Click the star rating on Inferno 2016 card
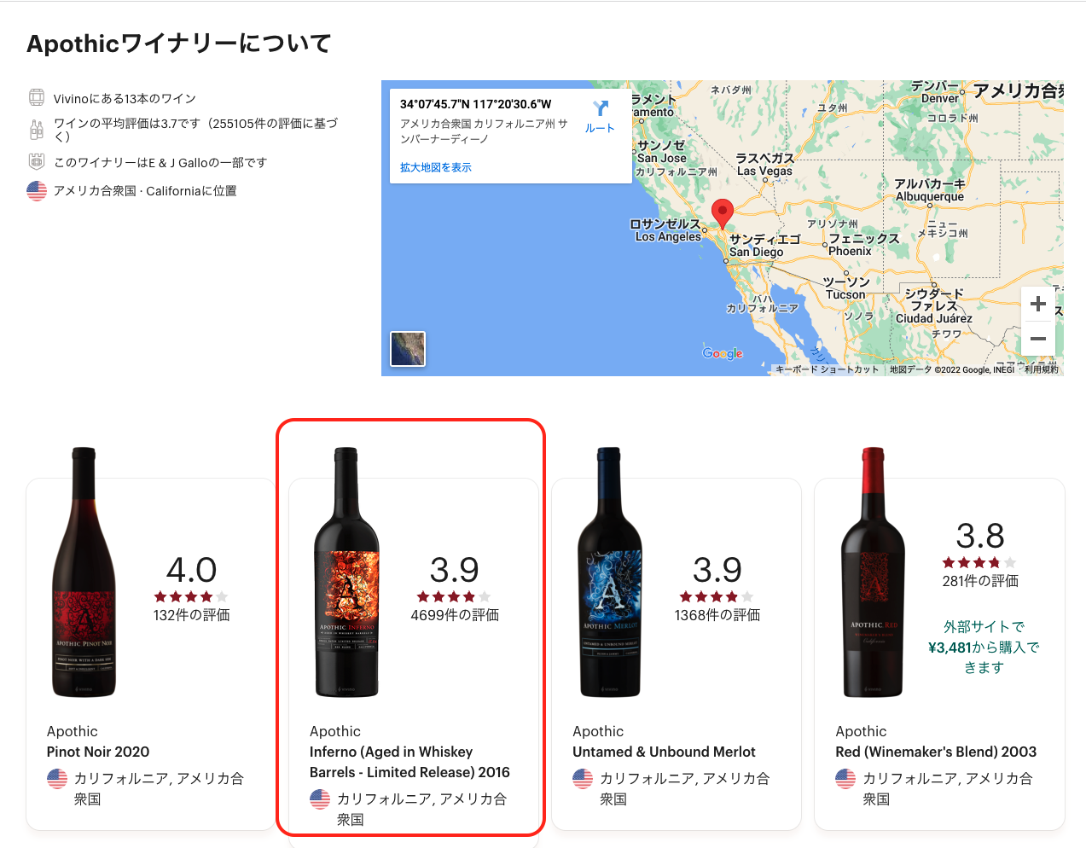The height and width of the screenshot is (848, 1086). 454,596
